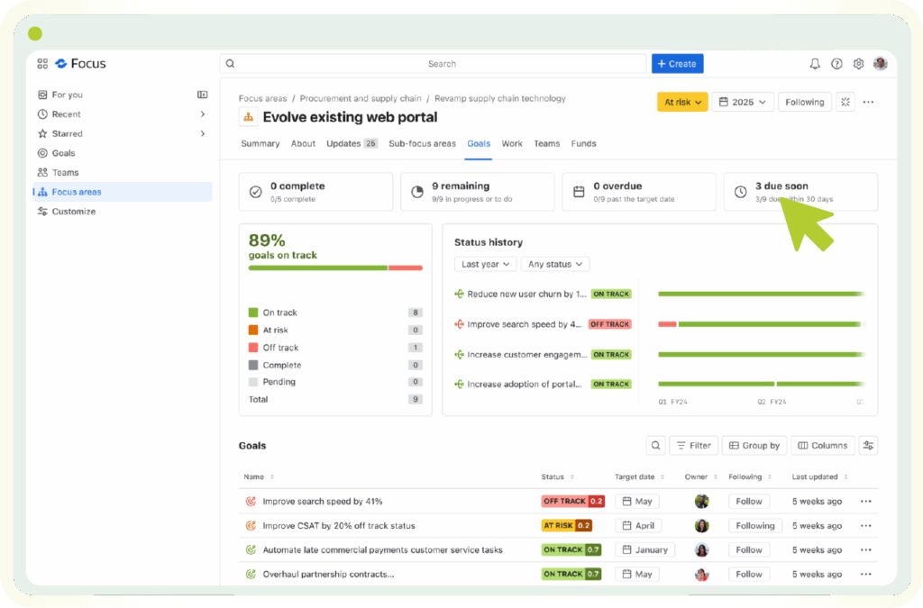Switch to the Updates tab
This screenshot has height=608, width=923.
click(352, 143)
